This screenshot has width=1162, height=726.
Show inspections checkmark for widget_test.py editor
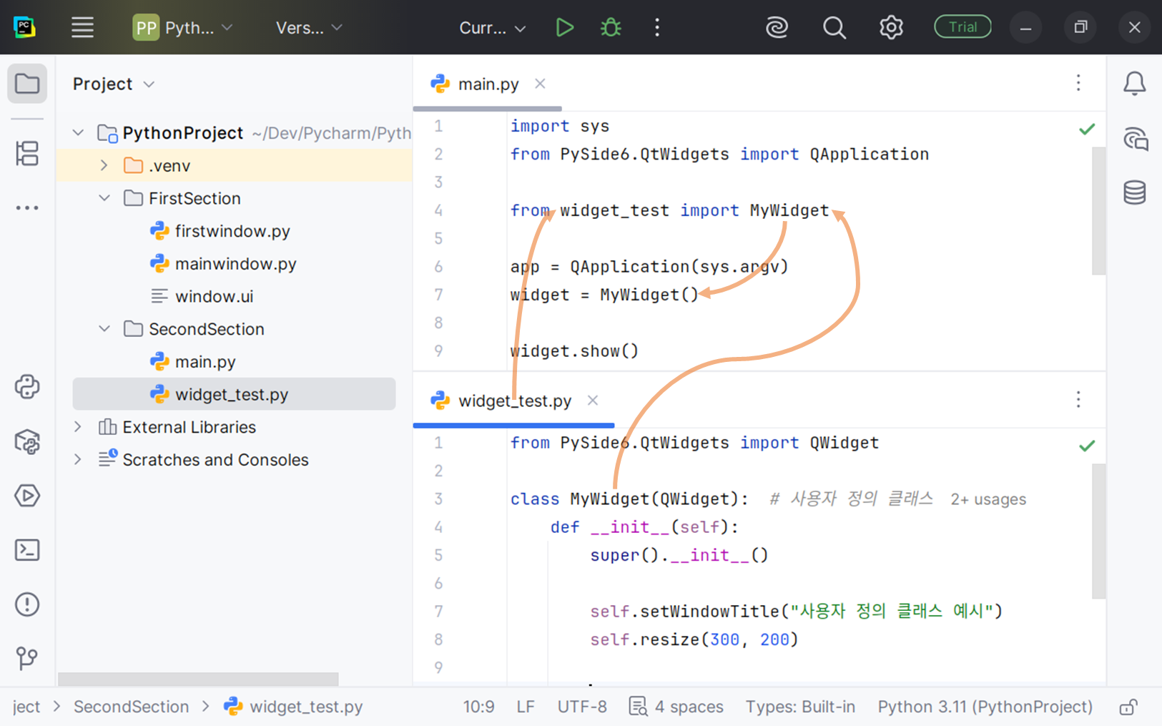point(1087,446)
